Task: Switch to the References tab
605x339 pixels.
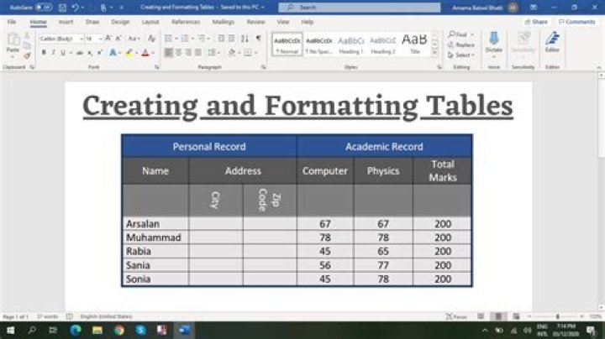Action: pyautogui.click(x=186, y=22)
